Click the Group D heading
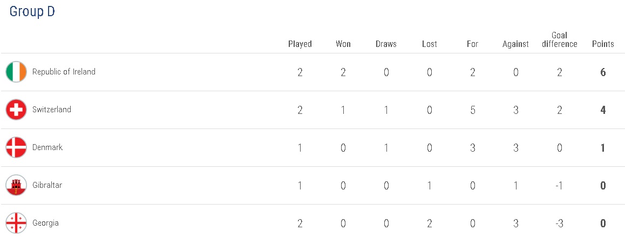 tap(32, 12)
